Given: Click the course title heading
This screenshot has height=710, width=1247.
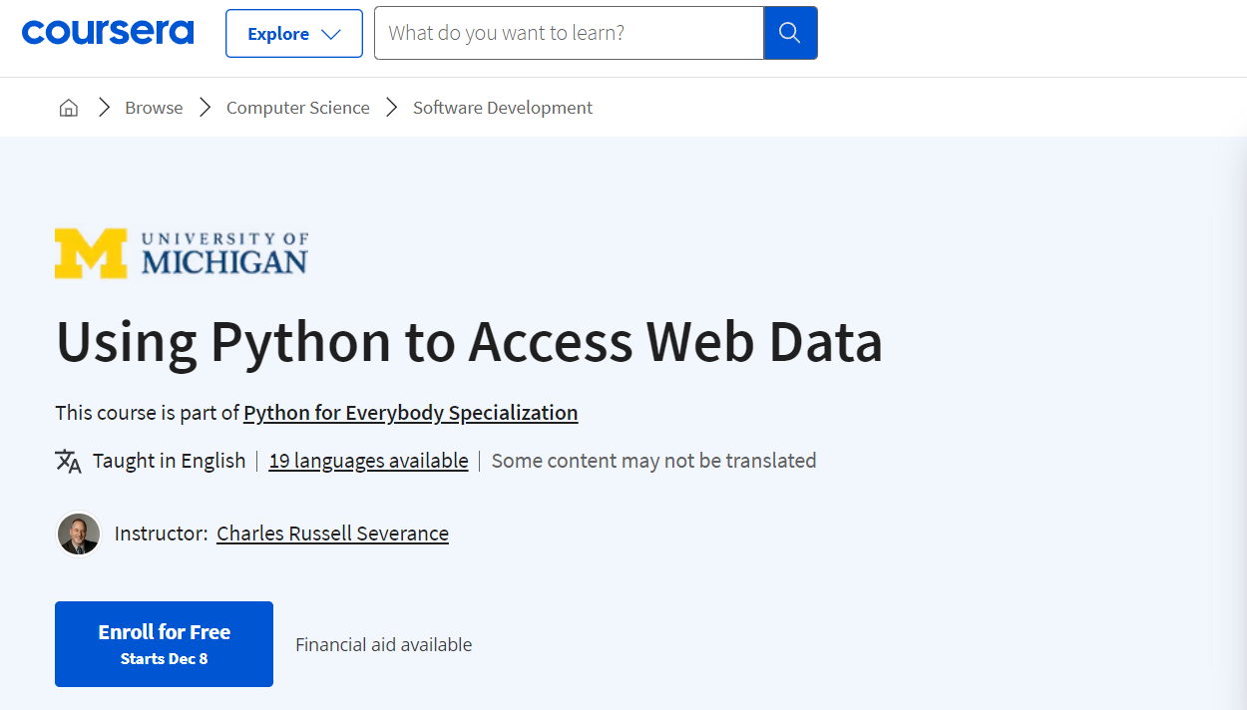Looking at the screenshot, I should [x=469, y=342].
